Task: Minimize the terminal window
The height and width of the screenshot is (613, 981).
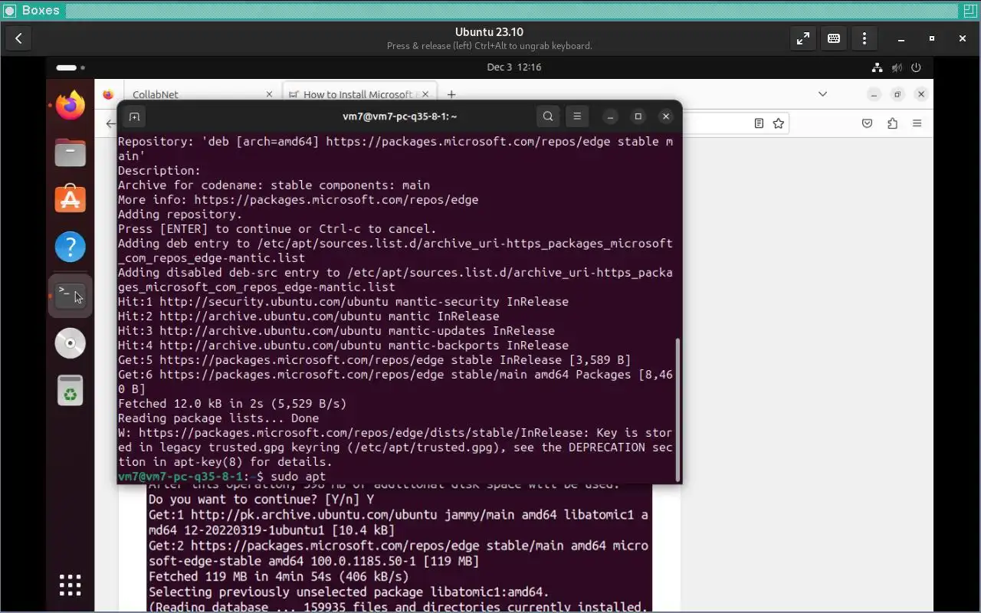Action: point(610,116)
